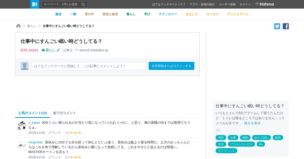The image size is (304, 159).
Task: Click the Hatena Bookmark B! logo
Action: click(x=35, y=4)
